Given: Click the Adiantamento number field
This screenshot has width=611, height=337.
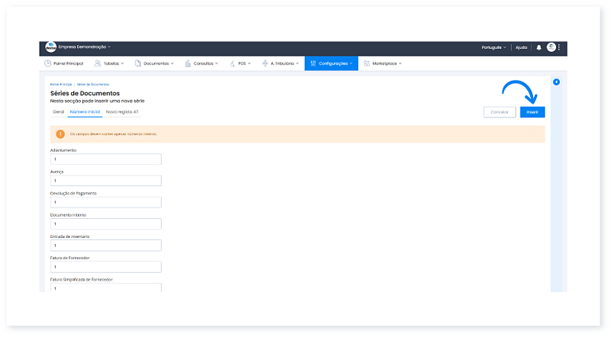Looking at the screenshot, I should point(105,159).
